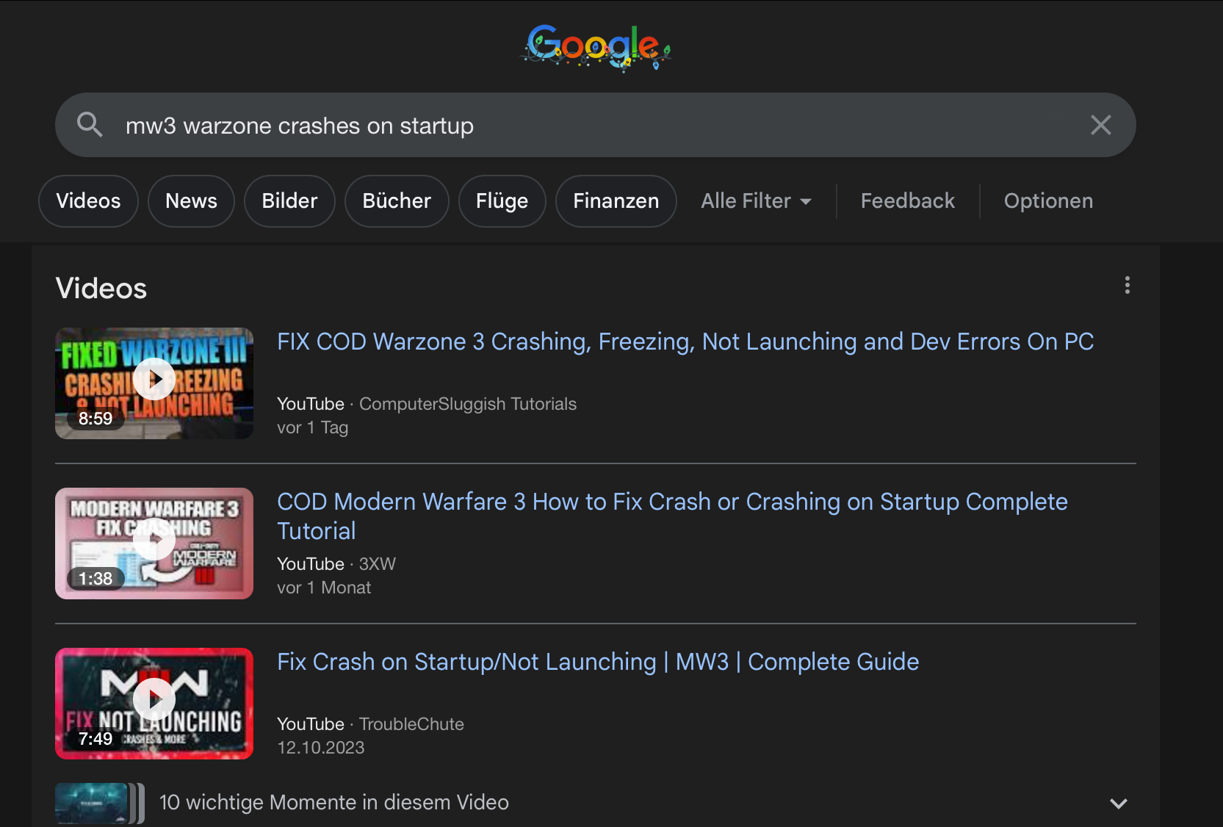Click 'ComputerSluggish Tutorials' channel text
This screenshot has width=1223, height=827.
[468, 404]
